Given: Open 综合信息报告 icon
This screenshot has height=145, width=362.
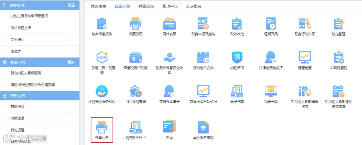Looking at the screenshot, I should tap(102, 23).
